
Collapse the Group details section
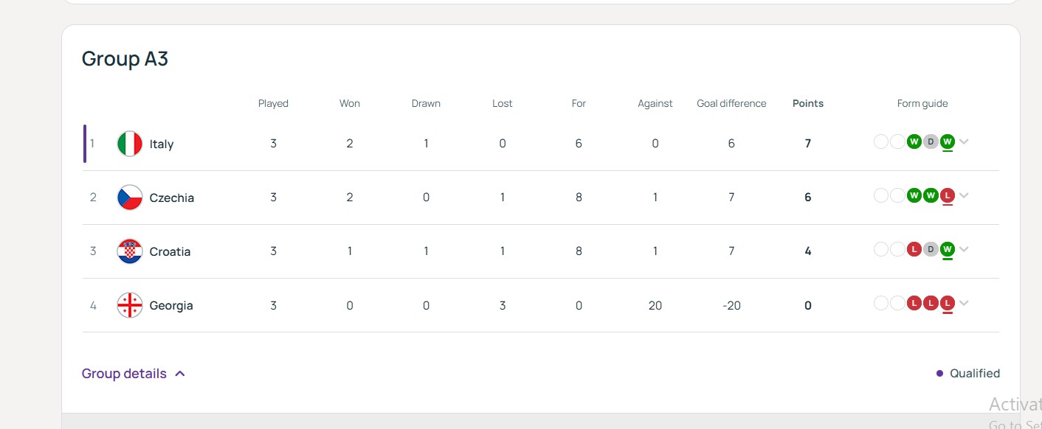pos(134,374)
